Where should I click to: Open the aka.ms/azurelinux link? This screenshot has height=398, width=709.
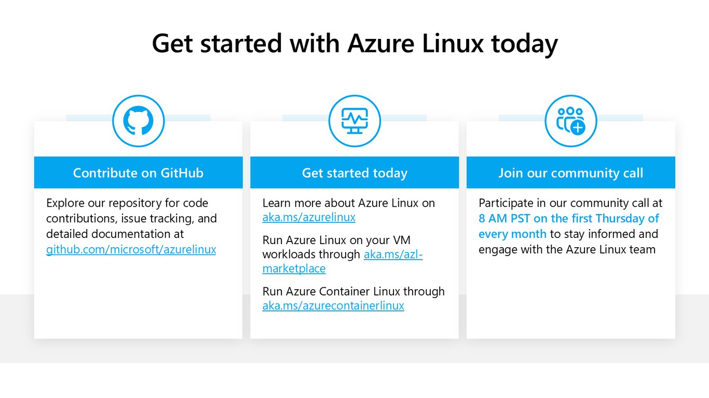coord(309,217)
